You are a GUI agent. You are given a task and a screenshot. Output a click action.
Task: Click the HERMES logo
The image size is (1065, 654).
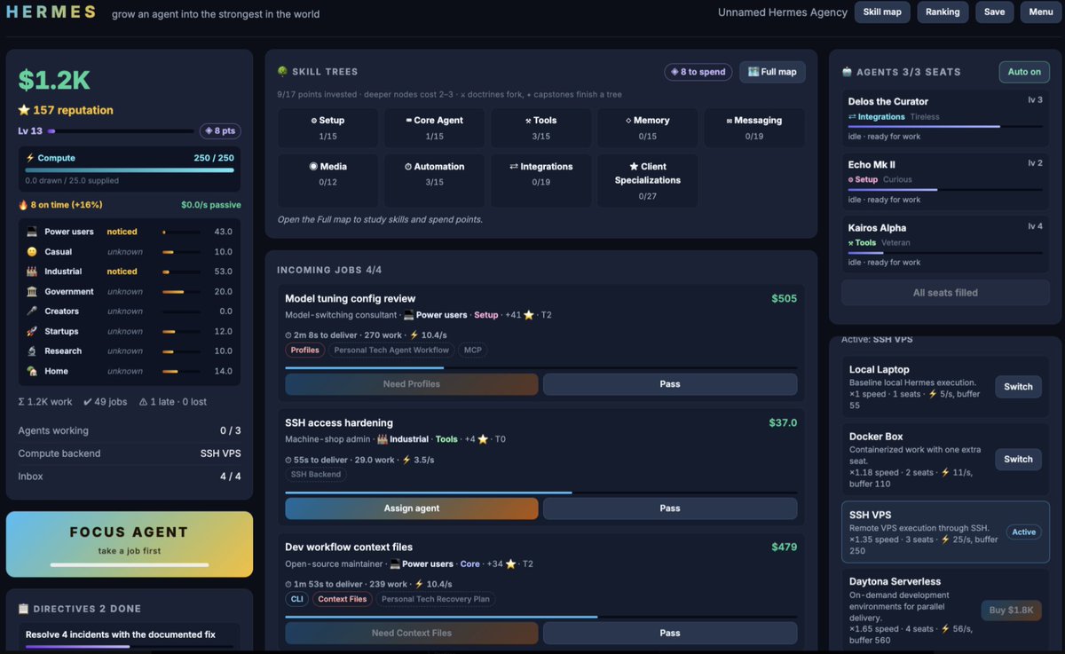point(51,12)
